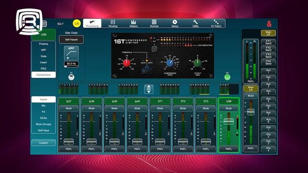Show the Soft Keys layer

click(x=43, y=130)
